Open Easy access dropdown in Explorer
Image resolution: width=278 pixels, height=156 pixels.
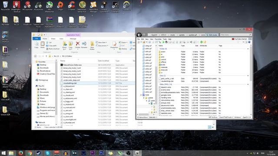point(102,45)
